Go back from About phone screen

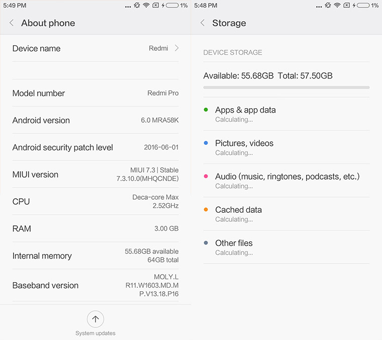click(x=12, y=23)
